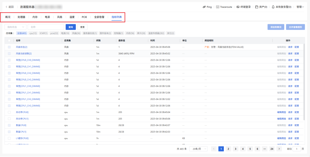The height and width of the screenshot is (157, 310).
Task: Switch to the 风扇 tab
Action: 60,17
